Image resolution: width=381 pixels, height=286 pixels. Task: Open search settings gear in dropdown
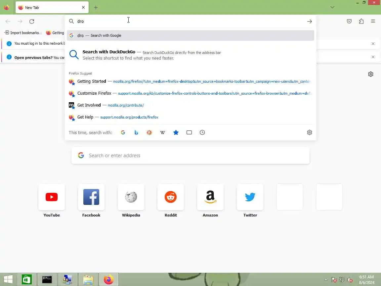click(309, 132)
